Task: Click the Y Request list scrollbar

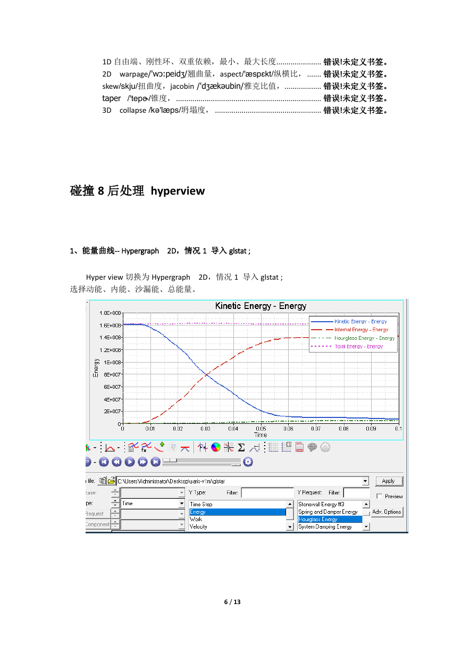Action: coord(366,515)
